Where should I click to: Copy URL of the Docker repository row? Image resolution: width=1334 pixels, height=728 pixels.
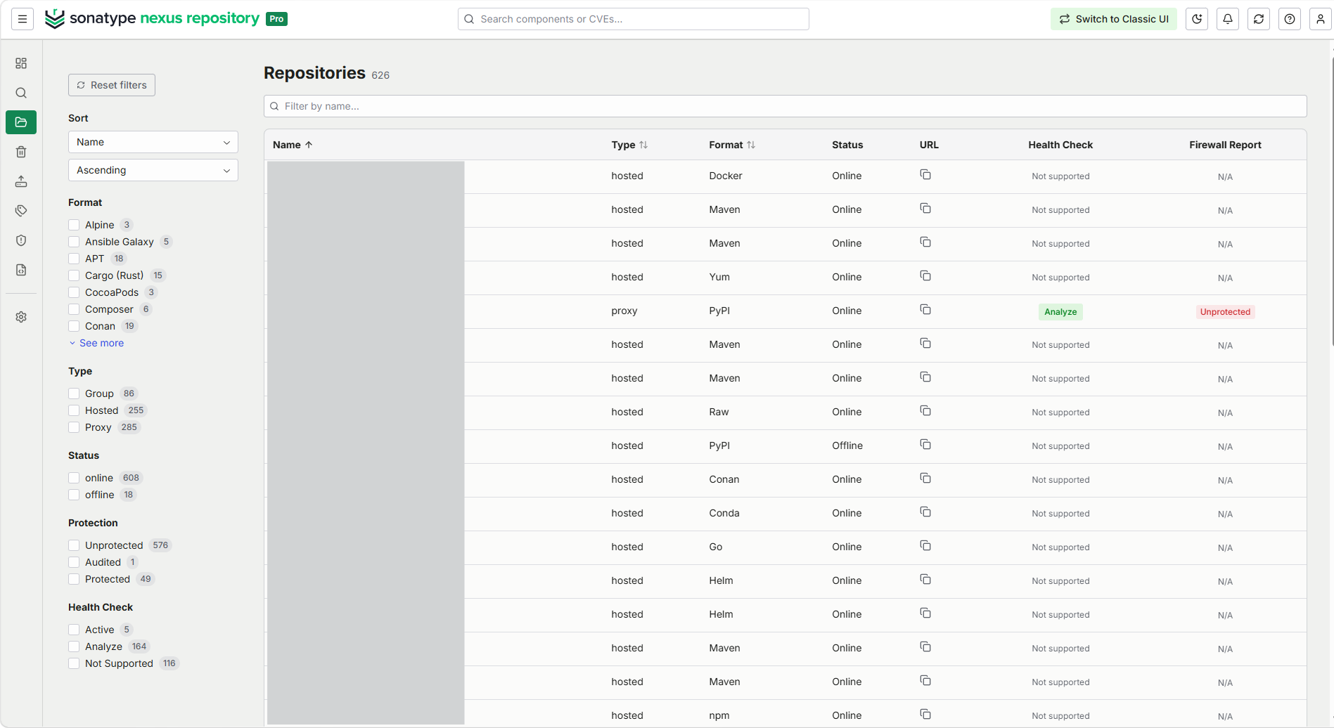(925, 175)
